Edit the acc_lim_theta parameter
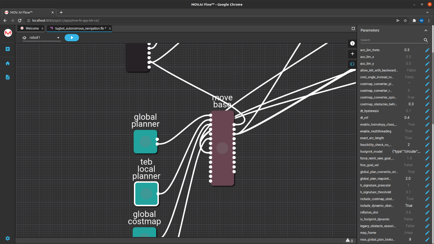 click(x=427, y=50)
